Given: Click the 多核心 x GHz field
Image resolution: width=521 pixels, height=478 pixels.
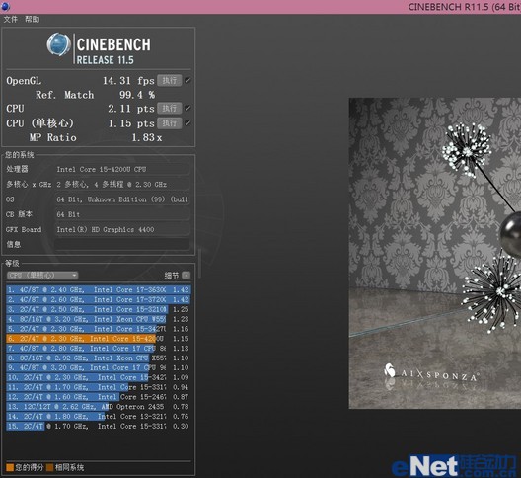Looking at the screenshot, I should click(122, 185).
